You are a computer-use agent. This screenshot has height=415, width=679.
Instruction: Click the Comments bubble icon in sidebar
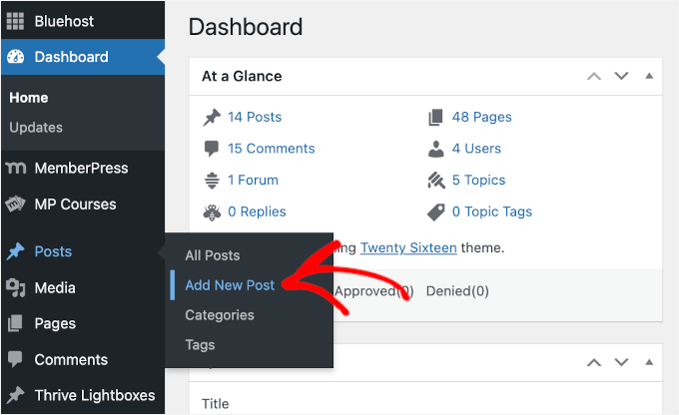coord(15,359)
